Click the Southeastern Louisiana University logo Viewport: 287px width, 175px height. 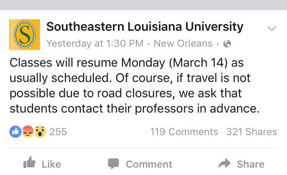point(25,35)
